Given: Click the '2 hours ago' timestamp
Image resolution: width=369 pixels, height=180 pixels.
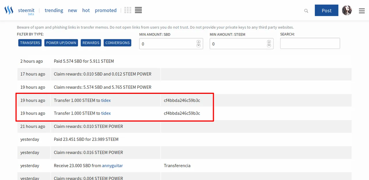Looking at the screenshot, I should click(x=31, y=61).
